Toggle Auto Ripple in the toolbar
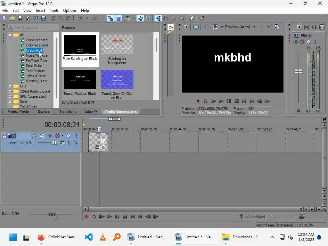328x246 pixels. [x=127, y=18]
